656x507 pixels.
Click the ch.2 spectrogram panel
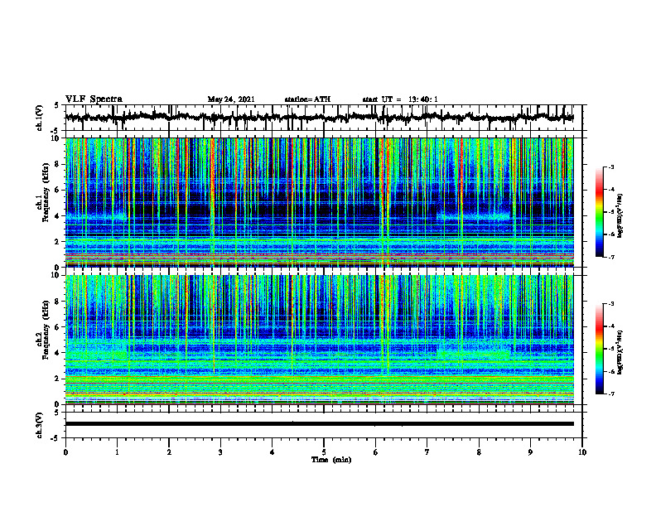tap(319, 340)
